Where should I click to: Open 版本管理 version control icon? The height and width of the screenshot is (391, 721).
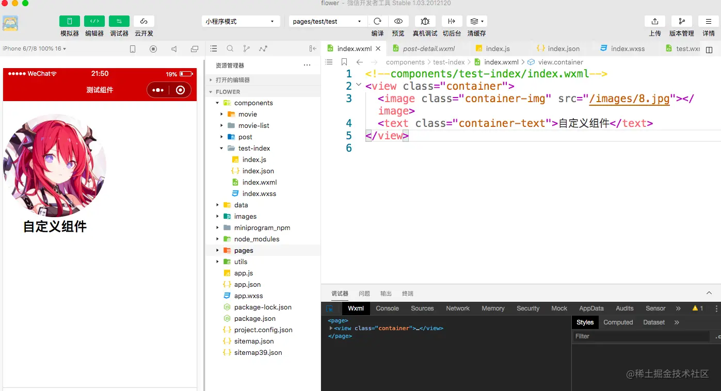(x=682, y=21)
